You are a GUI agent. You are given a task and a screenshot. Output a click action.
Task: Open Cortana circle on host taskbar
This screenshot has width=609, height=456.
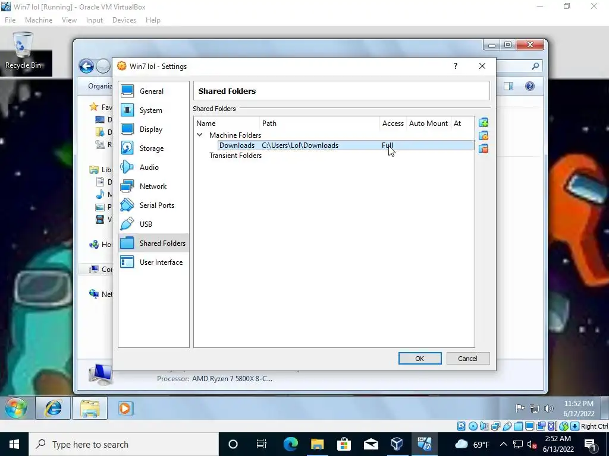pos(233,444)
